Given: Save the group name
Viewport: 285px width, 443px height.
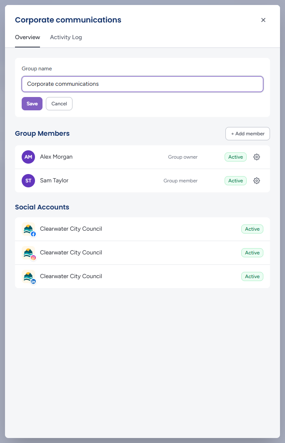Looking at the screenshot, I should 32,104.
